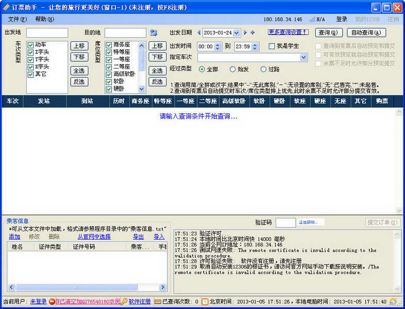Select the 始发 radio button
This screenshot has width=405, height=309.
click(x=232, y=69)
